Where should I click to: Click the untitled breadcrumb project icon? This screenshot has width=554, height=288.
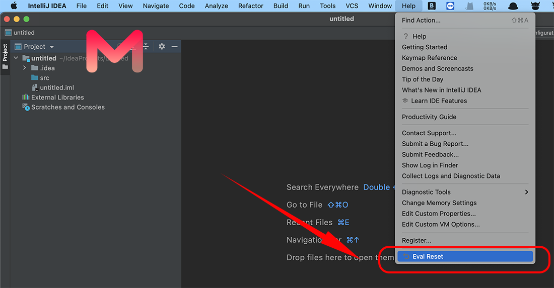tap(8, 33)
